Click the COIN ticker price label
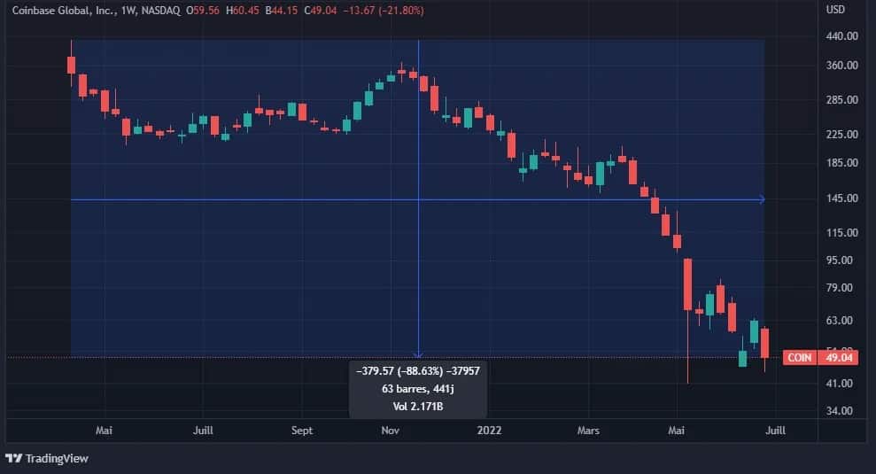 pos(800,358)
